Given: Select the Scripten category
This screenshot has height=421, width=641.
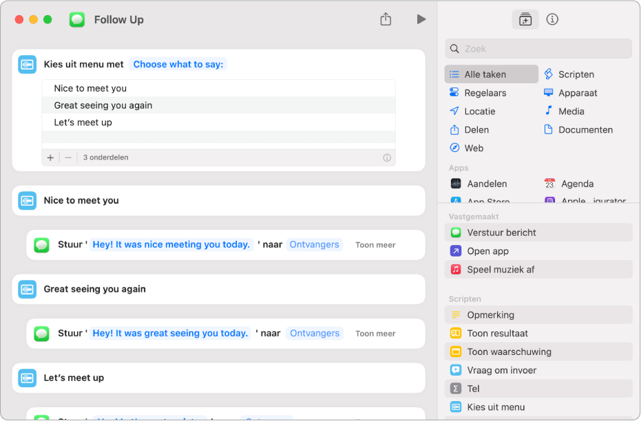Looking at the screenshot, I should [576, 74].
